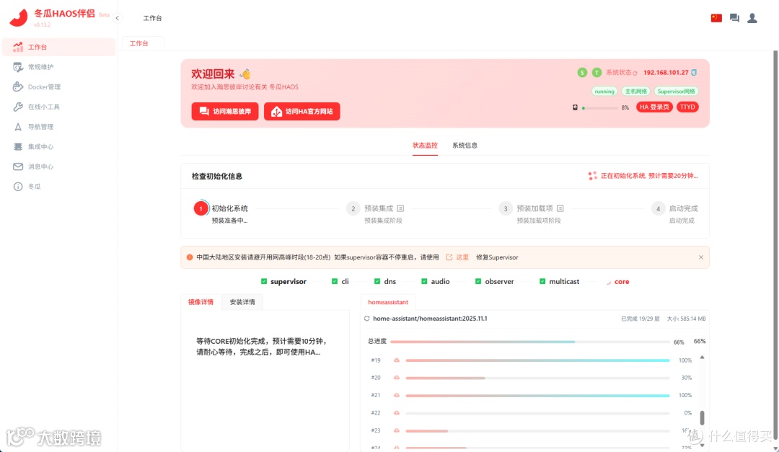Click the chat message icon in top bar
This screenshot has height=452, width=779.
734,17
